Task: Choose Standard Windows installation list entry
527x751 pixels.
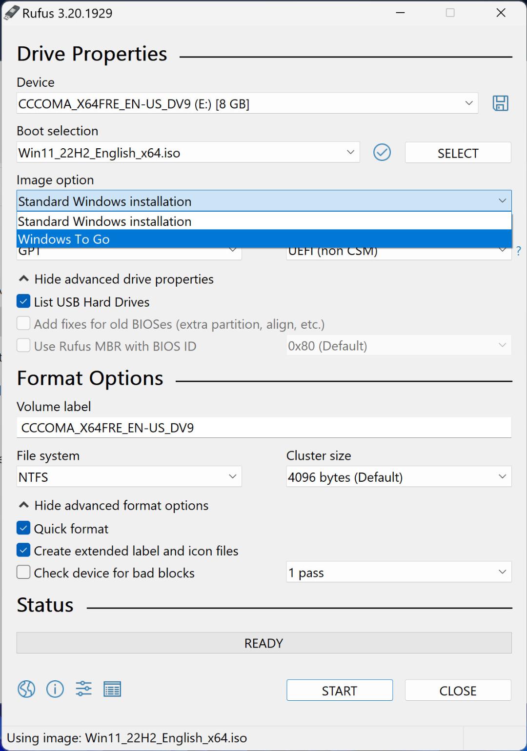Action: tap(264, 221)
